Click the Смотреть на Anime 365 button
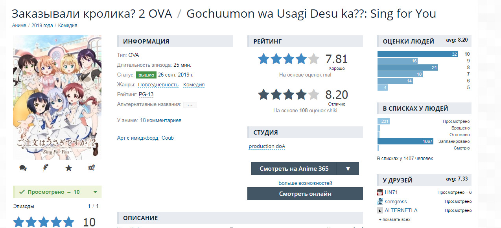501x228 pixels. coord(294,169)
